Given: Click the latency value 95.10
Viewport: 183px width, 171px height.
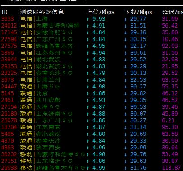Looking at the screenshot, I should click(170, 127).
